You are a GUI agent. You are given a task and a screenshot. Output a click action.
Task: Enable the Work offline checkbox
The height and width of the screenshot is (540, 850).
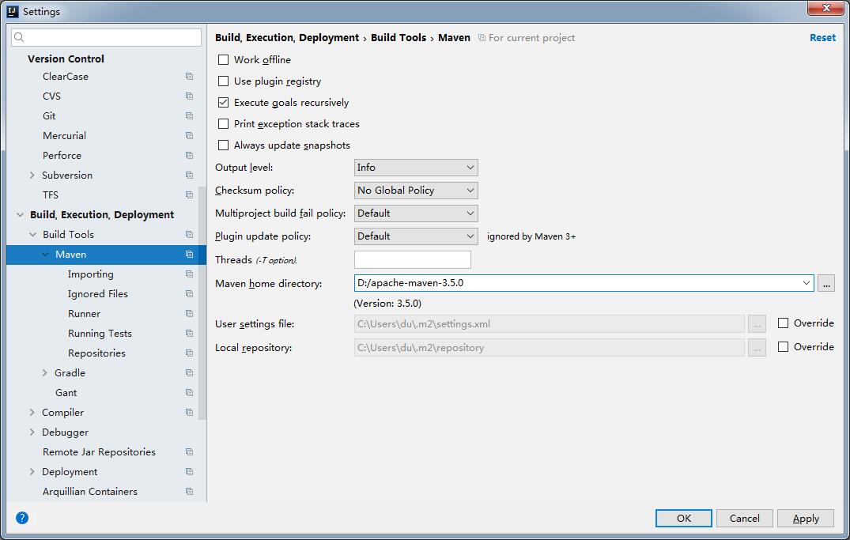(x=223, y=59)
